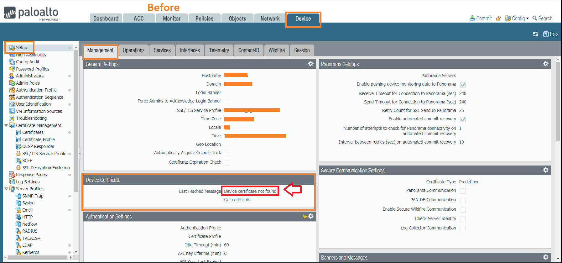562x263 pixels.
Task: Open the WildFire sub-tab
Action: coord(277,50)
